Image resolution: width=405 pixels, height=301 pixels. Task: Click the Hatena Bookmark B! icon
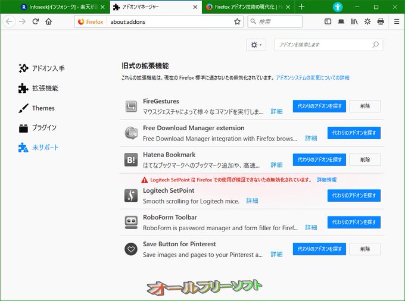tap(131, 160)
